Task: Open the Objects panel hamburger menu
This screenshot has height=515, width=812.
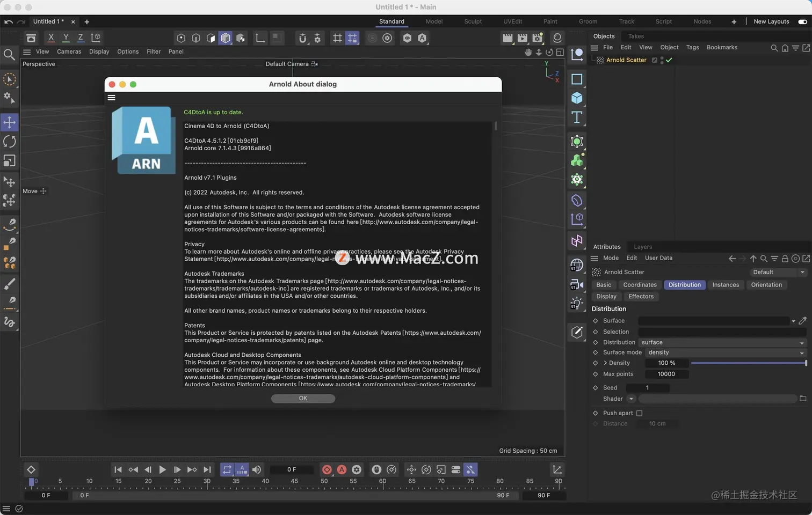Action: coord(595,47)
